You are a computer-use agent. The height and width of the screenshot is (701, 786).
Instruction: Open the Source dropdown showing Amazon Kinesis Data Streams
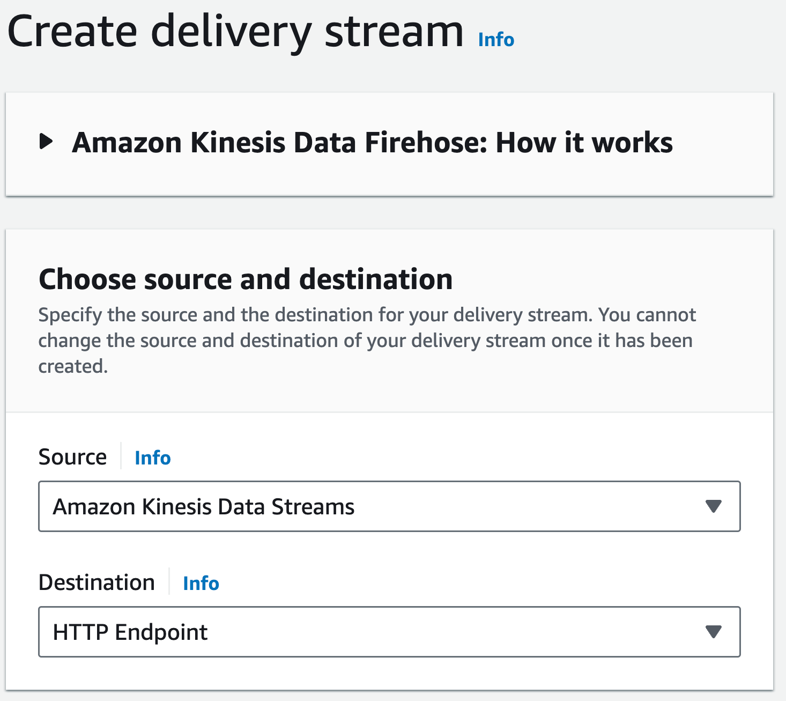[x=389, y=506]
